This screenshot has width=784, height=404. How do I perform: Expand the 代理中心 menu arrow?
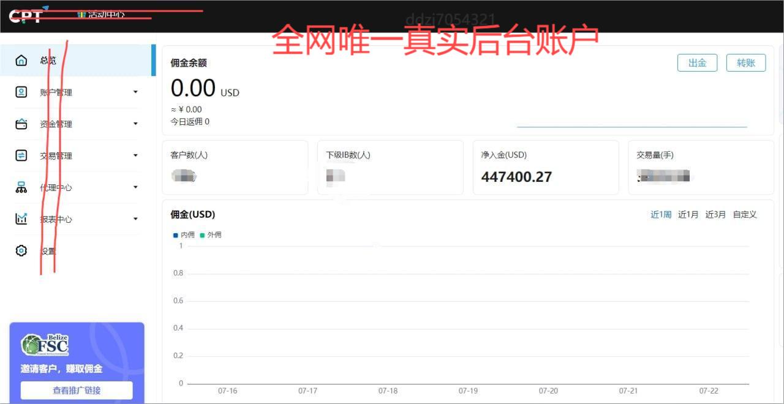coord(135,187)
